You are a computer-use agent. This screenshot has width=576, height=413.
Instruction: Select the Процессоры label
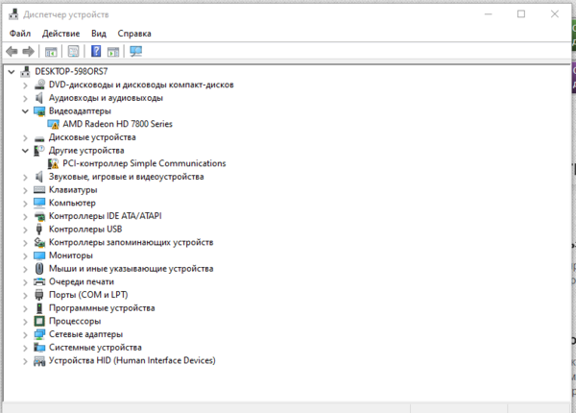pos(75,321)
